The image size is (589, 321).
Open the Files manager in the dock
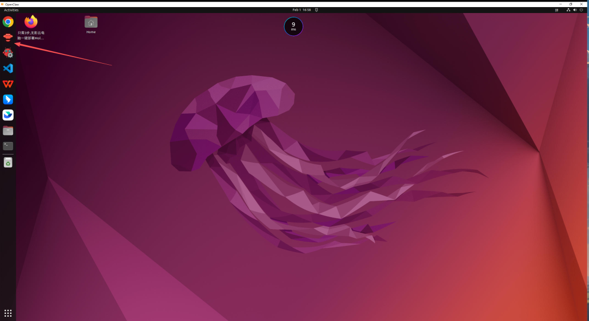[x=8, y=131]
